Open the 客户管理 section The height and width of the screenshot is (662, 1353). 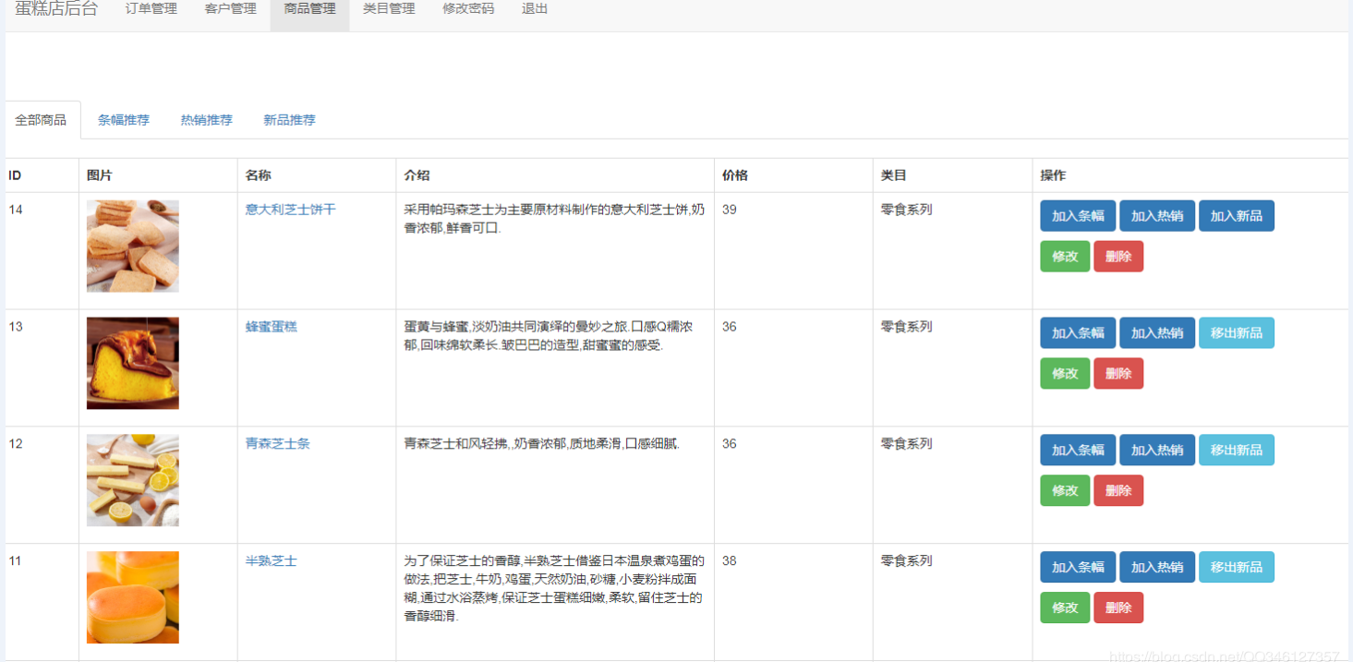coord(229,10)
